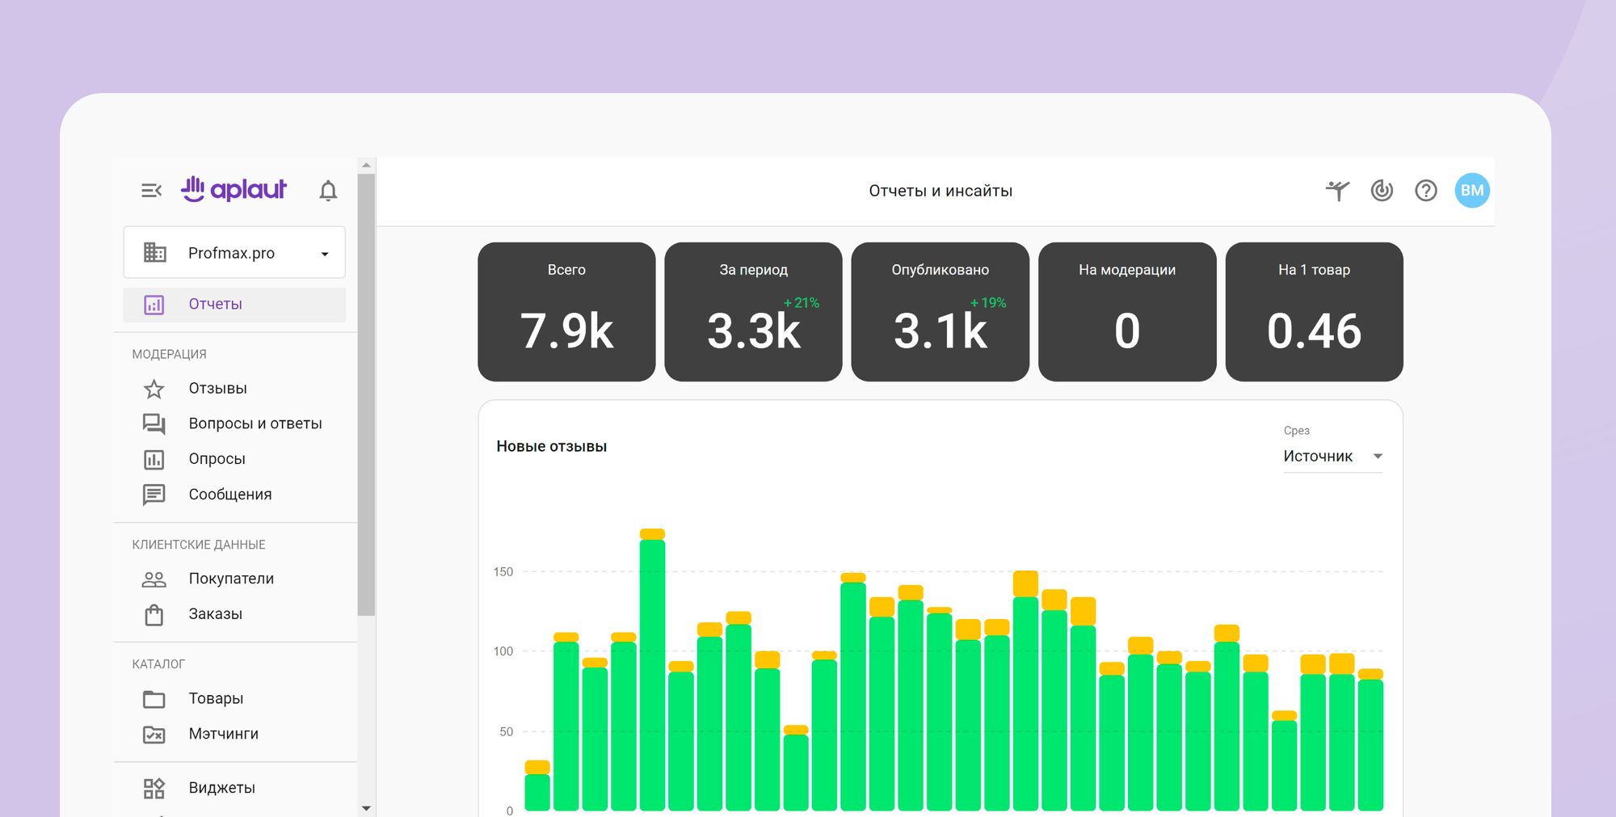Open the Отчеты reports menu item
The height and width of the screenshot is (817, 1616).
tap(215, 305)
